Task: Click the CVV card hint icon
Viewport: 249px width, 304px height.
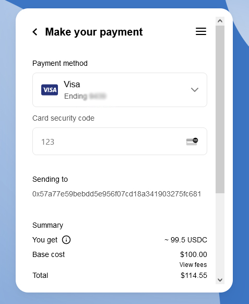Action: coord(192,142)
